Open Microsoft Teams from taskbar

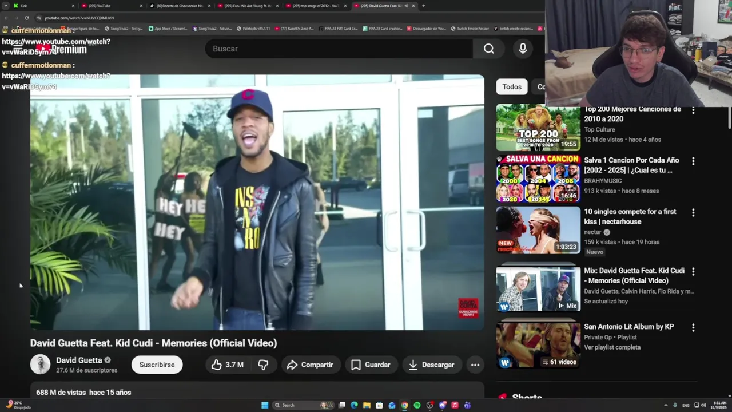point(467,405)
